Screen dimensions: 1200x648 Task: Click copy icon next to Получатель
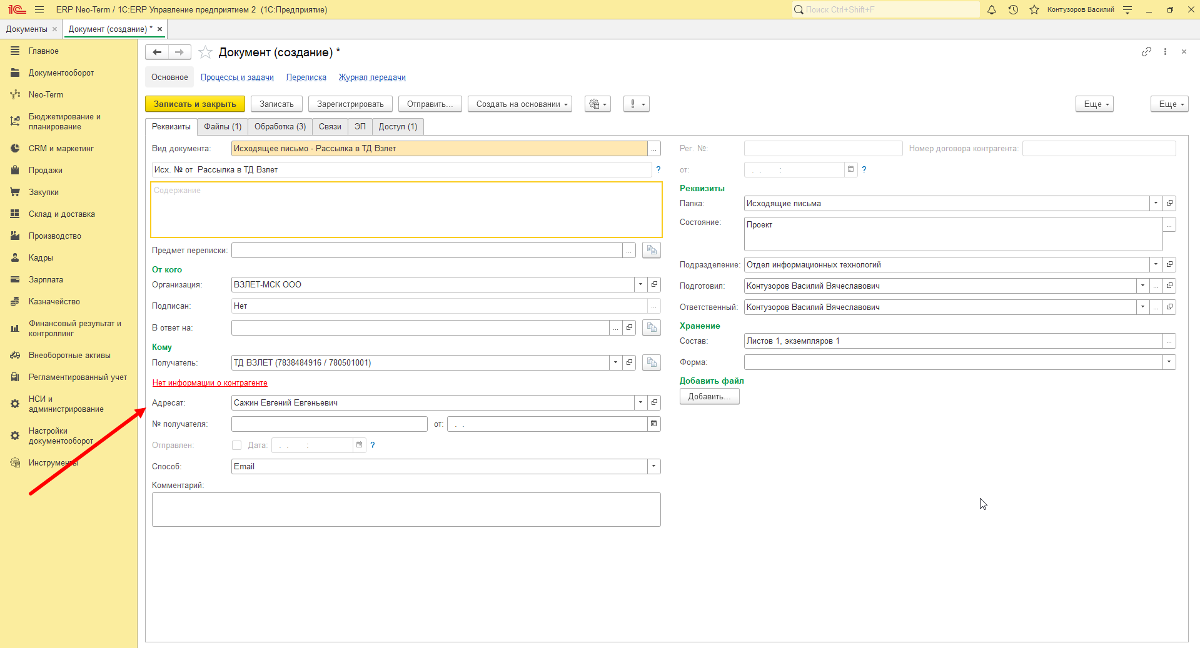click(x=652, y=362)
